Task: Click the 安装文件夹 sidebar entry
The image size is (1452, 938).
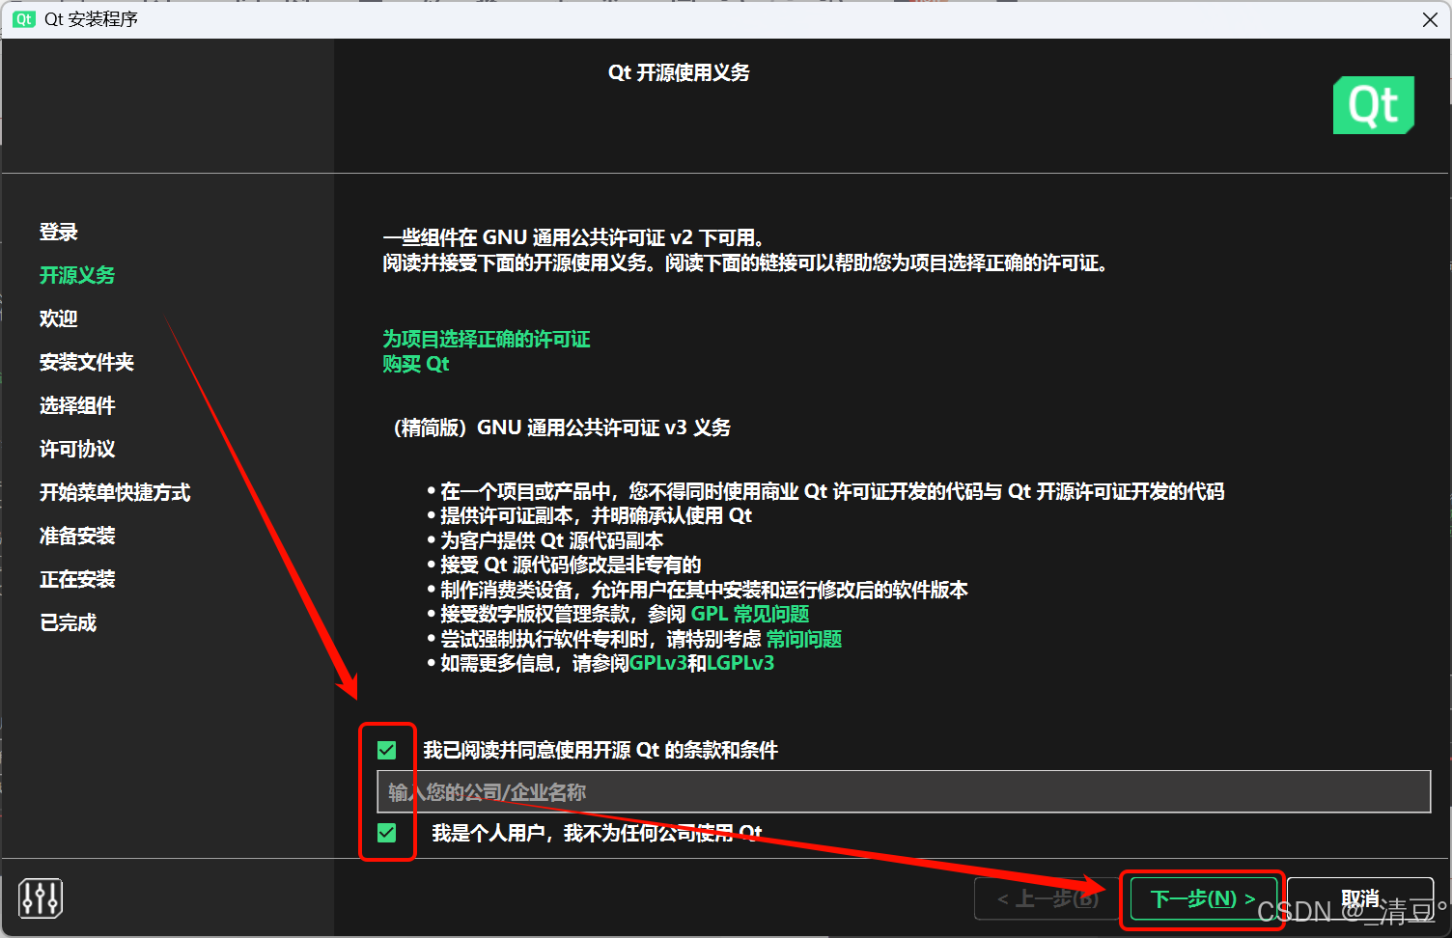Action: click(x=87, y=362)
